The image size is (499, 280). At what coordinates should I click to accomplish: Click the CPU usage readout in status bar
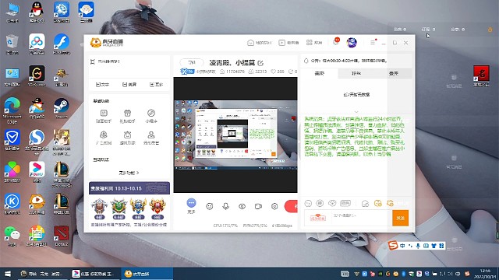coord(225,226)
